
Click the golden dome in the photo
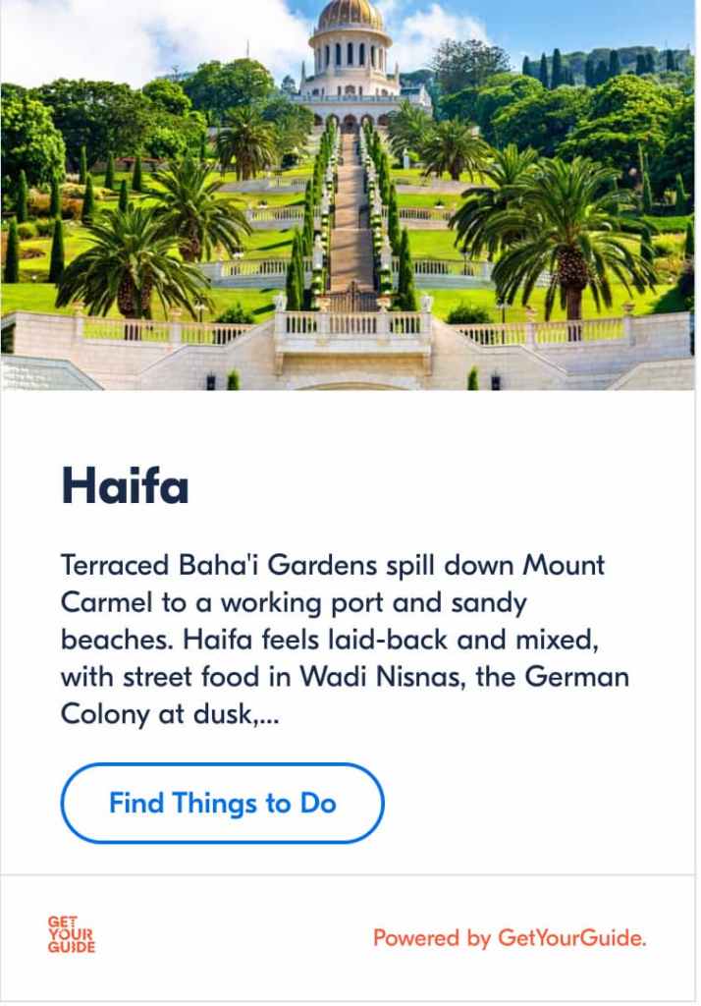pos(350,14)
